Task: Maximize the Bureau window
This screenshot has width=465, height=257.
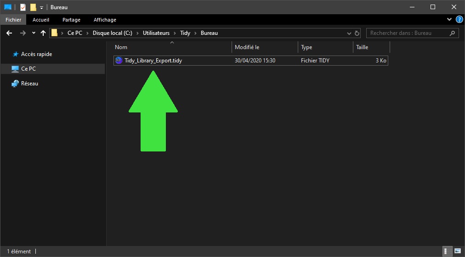Action: pos(433,7)
